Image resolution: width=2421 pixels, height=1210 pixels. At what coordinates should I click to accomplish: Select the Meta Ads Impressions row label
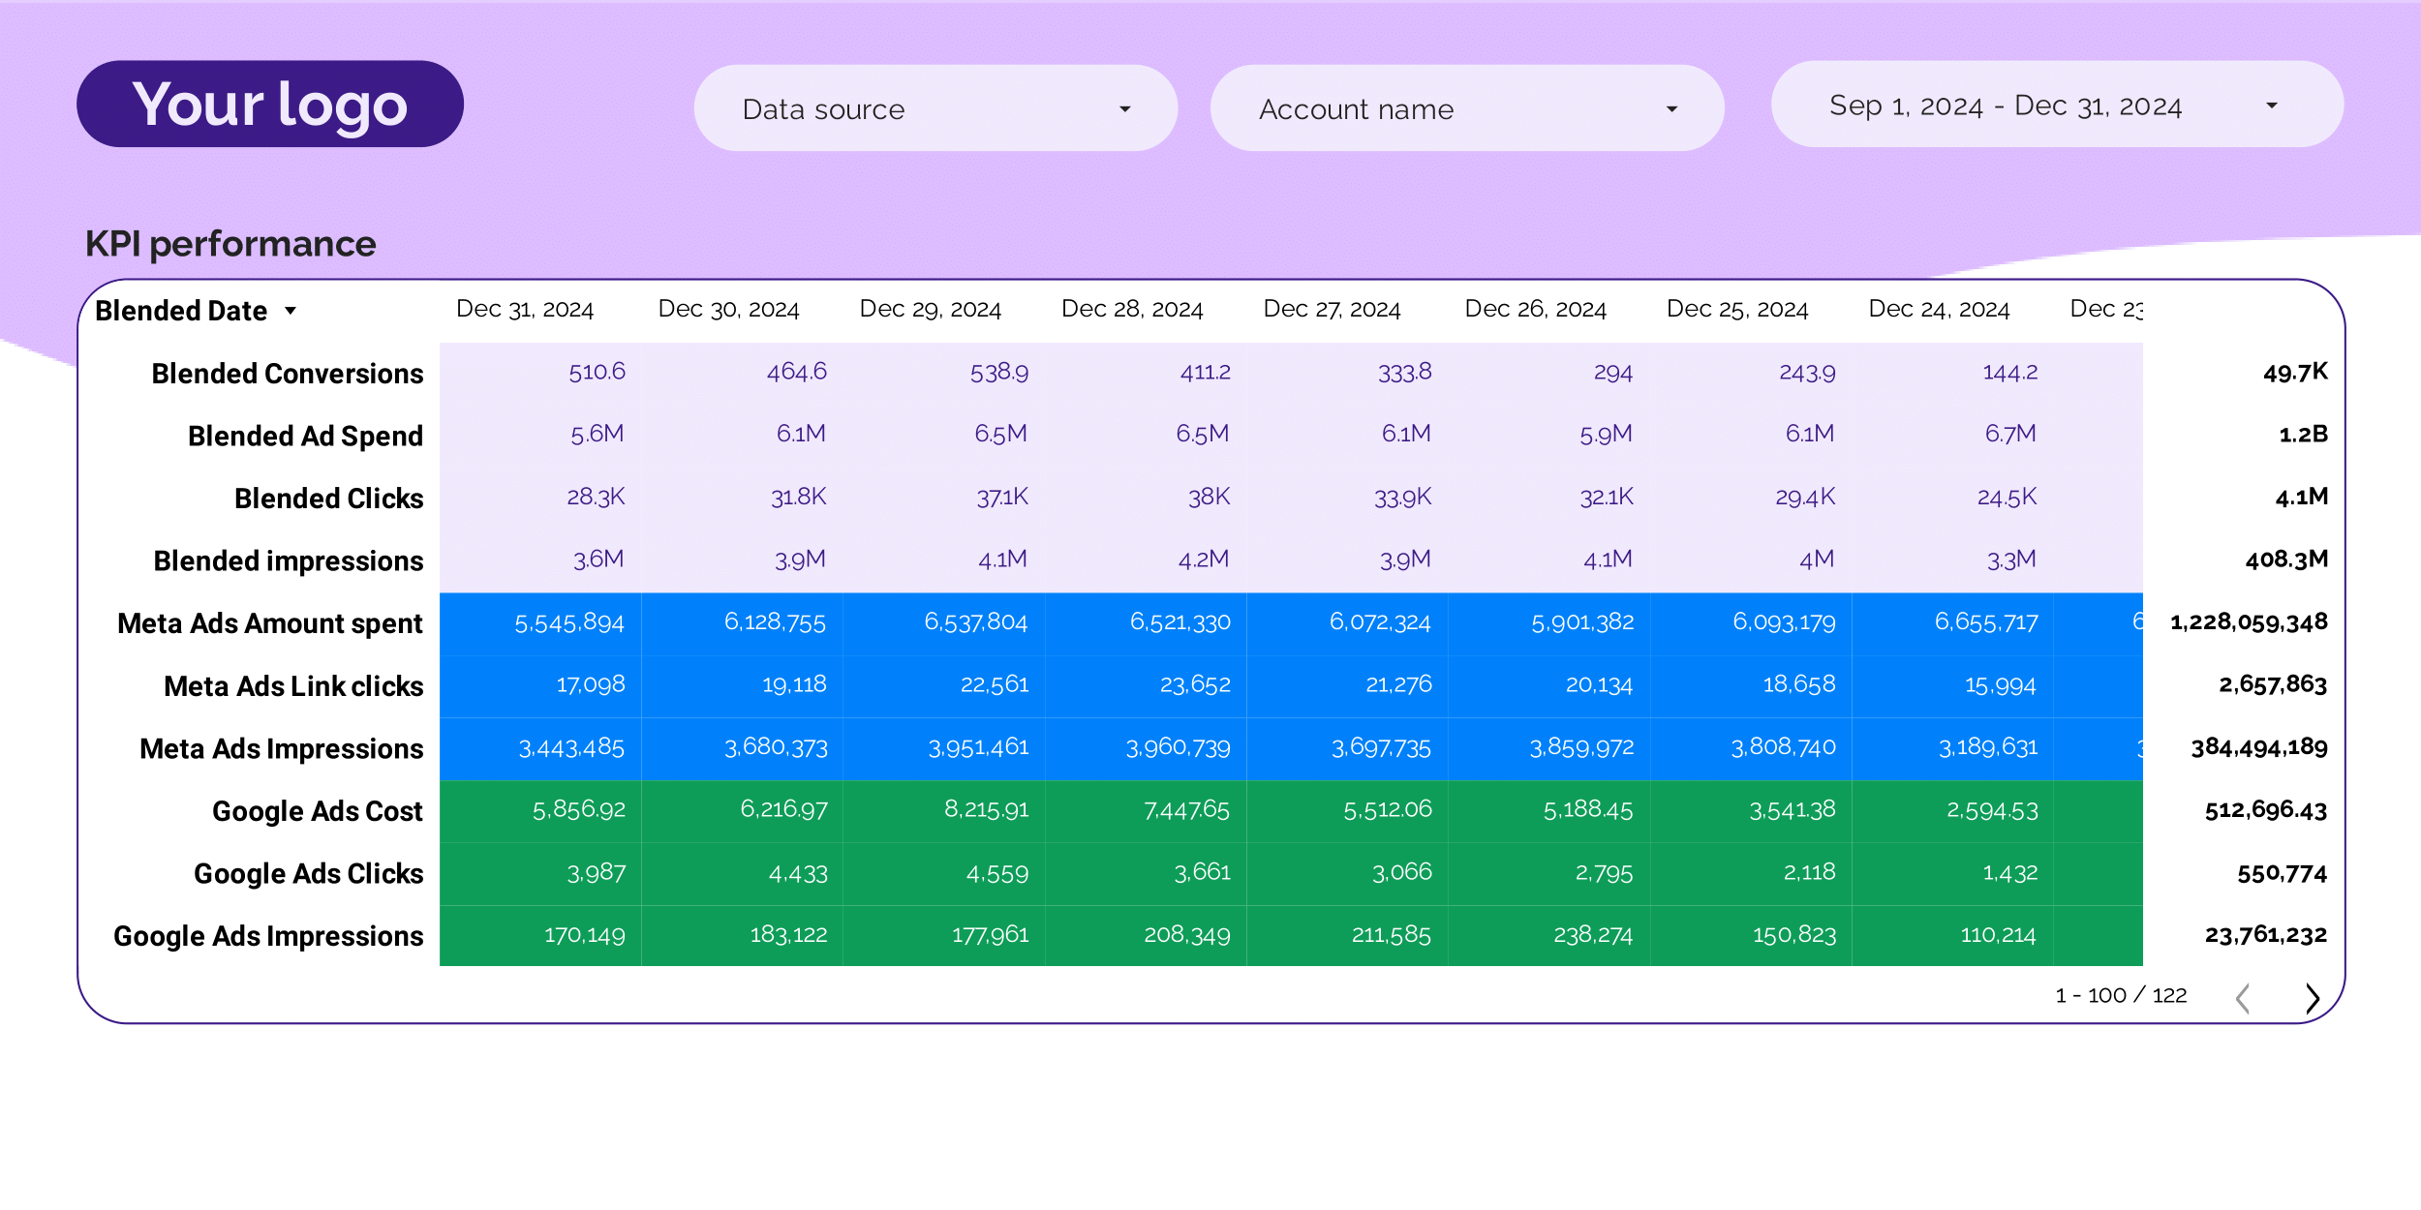pyautogui.click(x=281, y=748)
